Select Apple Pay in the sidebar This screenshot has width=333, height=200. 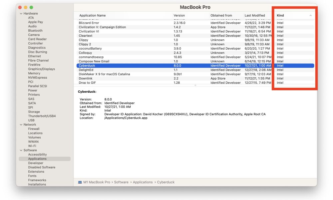click(36, 22)
